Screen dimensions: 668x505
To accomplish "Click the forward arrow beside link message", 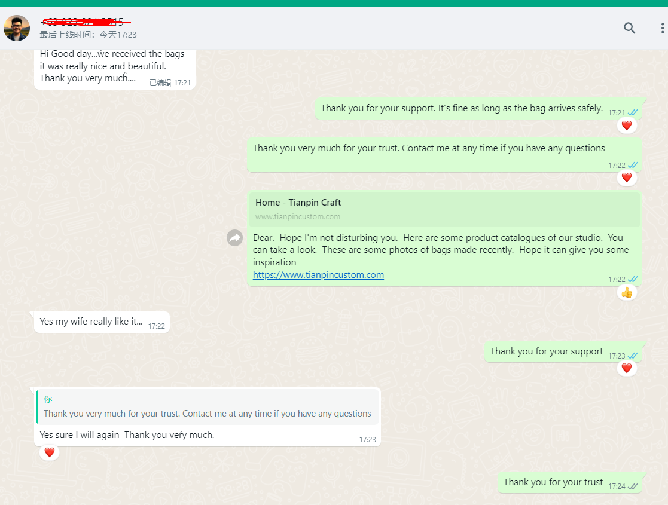I will [234, 238].
